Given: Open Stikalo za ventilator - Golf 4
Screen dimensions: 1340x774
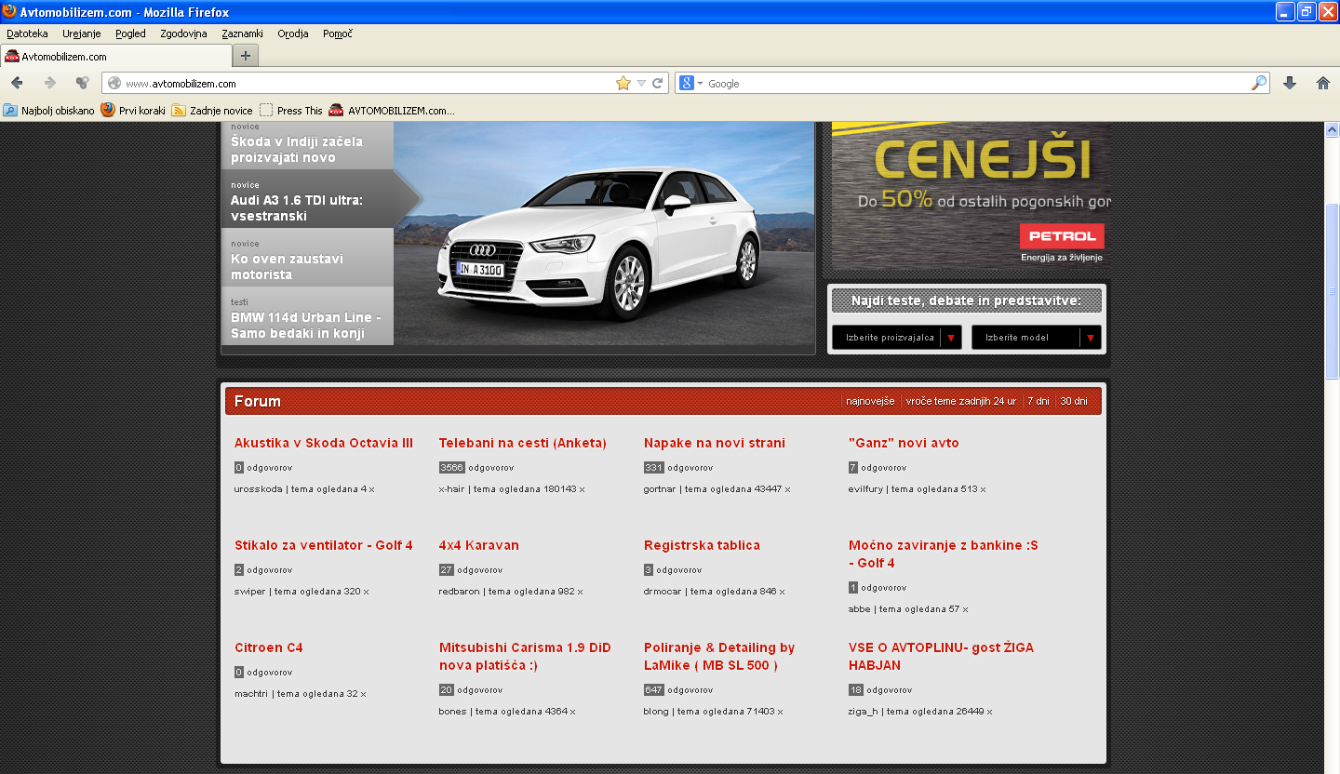Looking at the screenshot, I should (x=324, y=545).
